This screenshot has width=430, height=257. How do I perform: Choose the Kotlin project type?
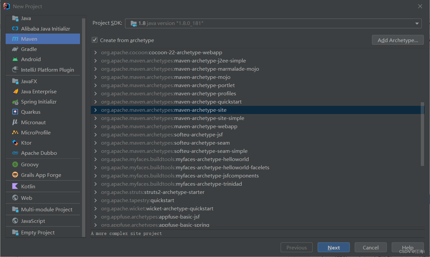coord(43,186)
